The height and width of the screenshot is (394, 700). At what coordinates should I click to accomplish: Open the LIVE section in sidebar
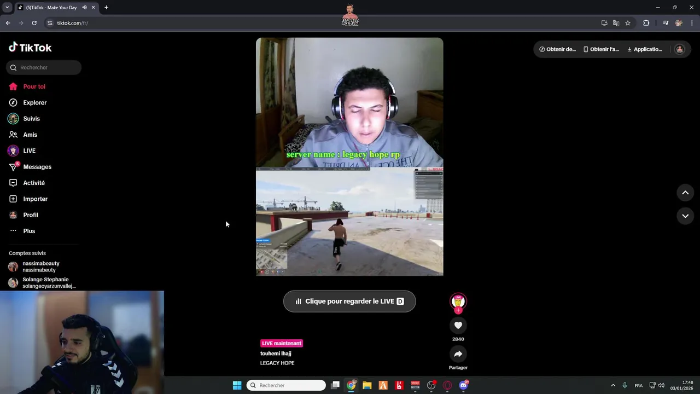(22, 150)
